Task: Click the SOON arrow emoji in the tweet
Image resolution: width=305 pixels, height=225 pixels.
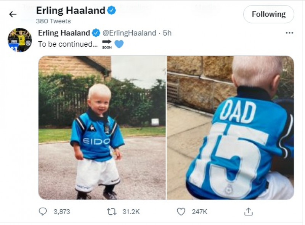Action: click(107, 44)
